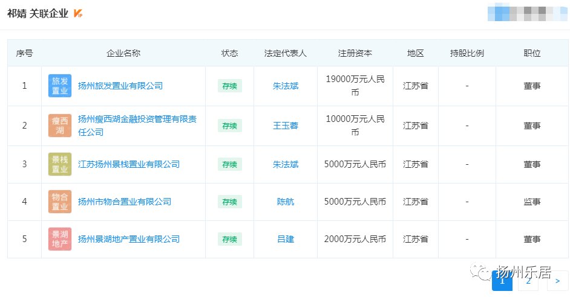Screen dimensions: 570x297
Task: Select the 19000万元人民币 capital cell
Action: click(355, 86)
